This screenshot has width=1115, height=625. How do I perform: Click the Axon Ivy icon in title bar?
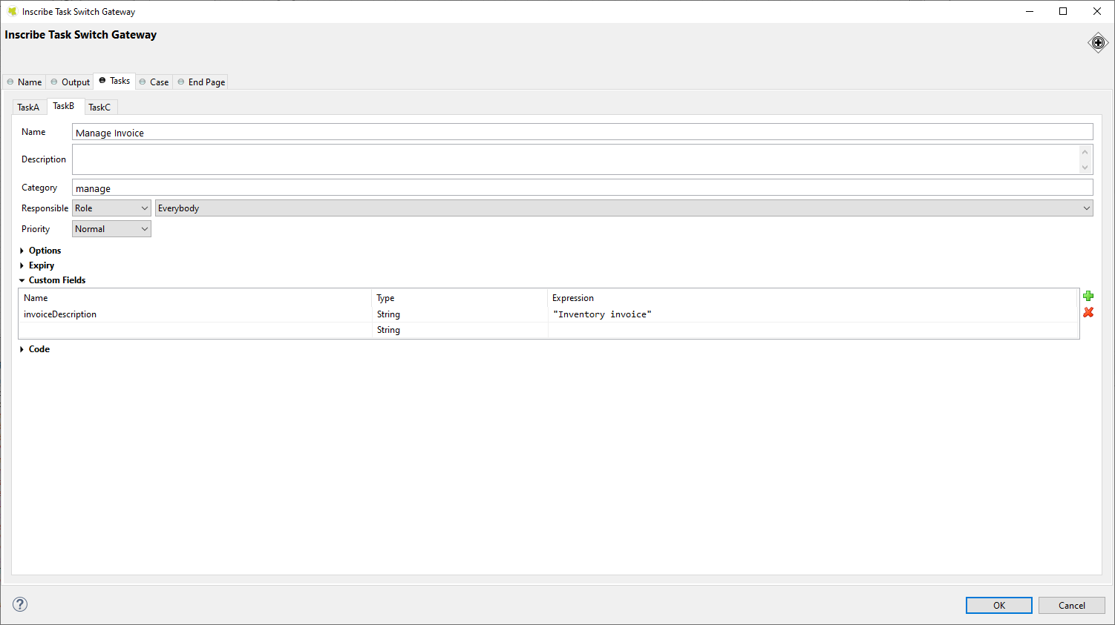pyautogui.click(x=13, y=11)
